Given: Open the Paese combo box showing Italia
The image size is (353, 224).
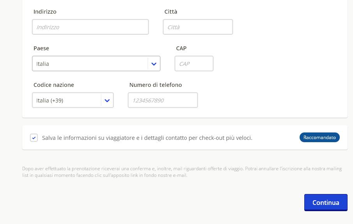Looking at the screenshot, I should click(x=90, y=64).
